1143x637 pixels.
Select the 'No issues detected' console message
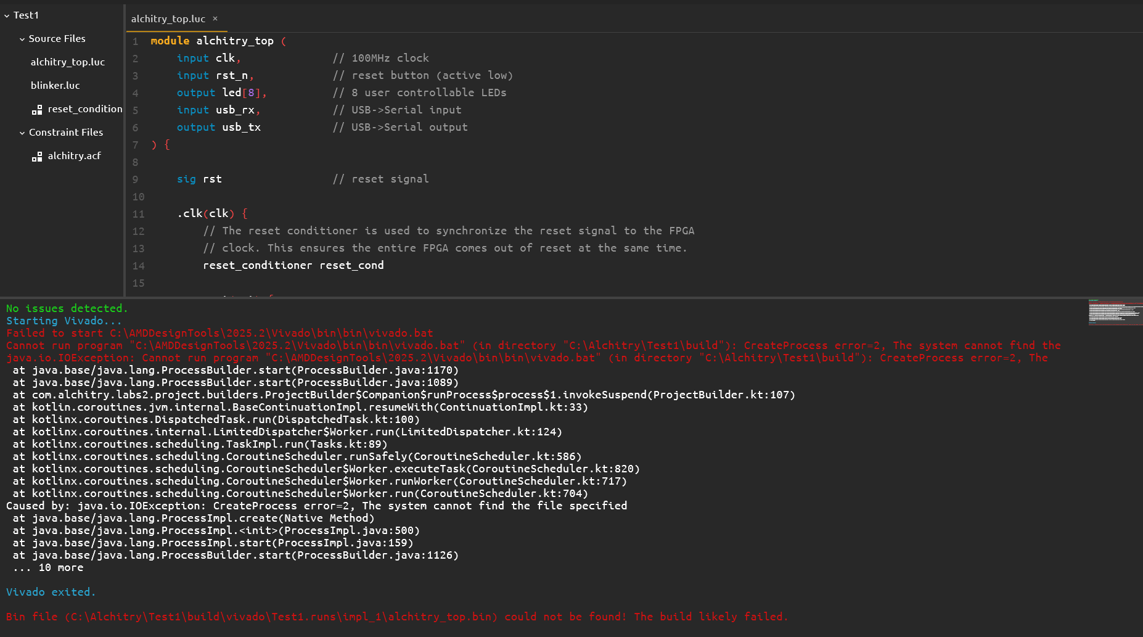[66, 308]
